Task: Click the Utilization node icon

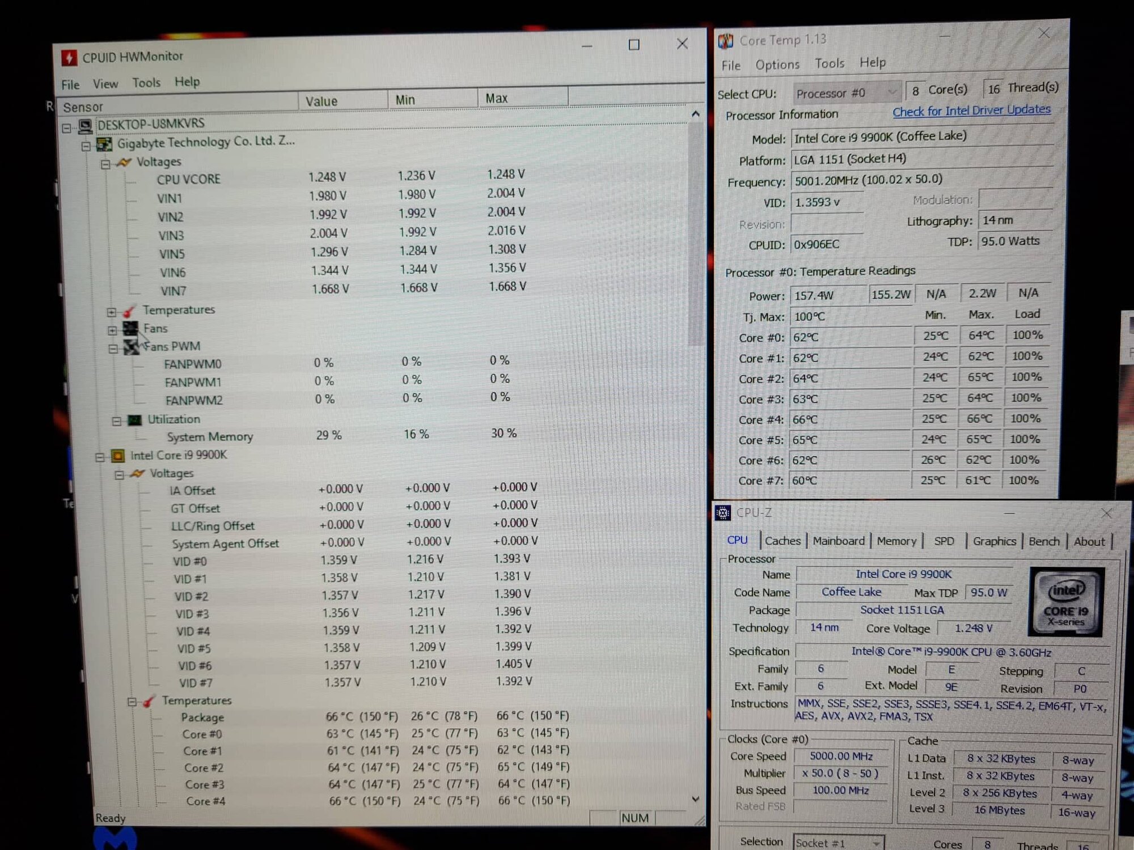Action: [x=134, y=420]
